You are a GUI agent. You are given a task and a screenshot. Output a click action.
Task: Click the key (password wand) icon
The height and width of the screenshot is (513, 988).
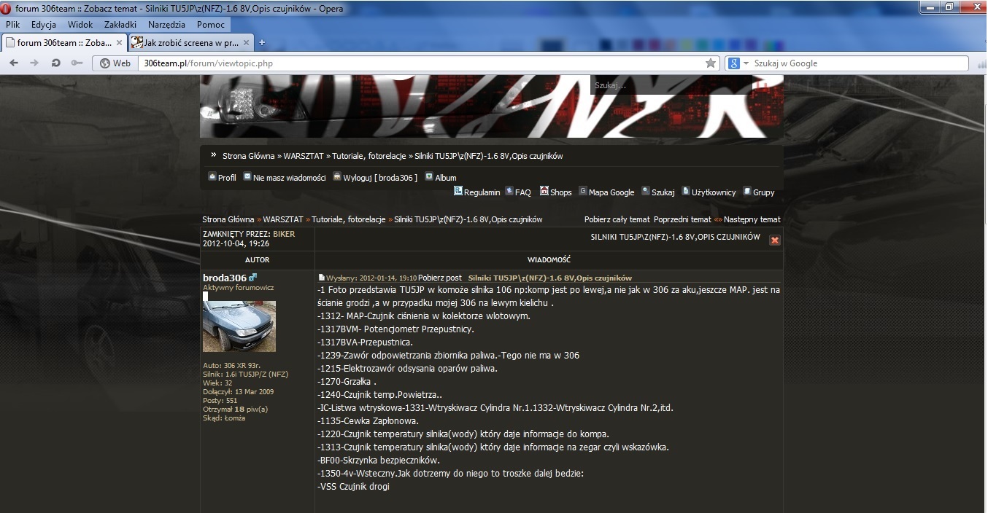tap(77, 63)
